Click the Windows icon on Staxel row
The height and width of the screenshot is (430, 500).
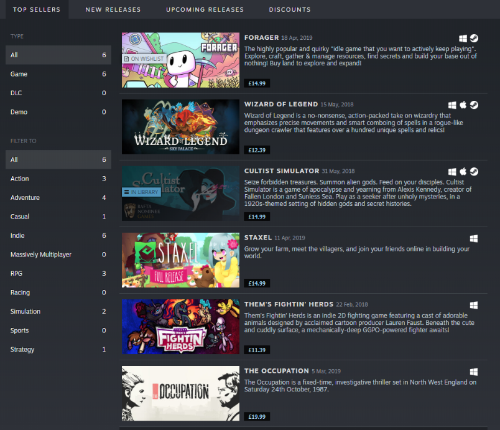(474, 238)
